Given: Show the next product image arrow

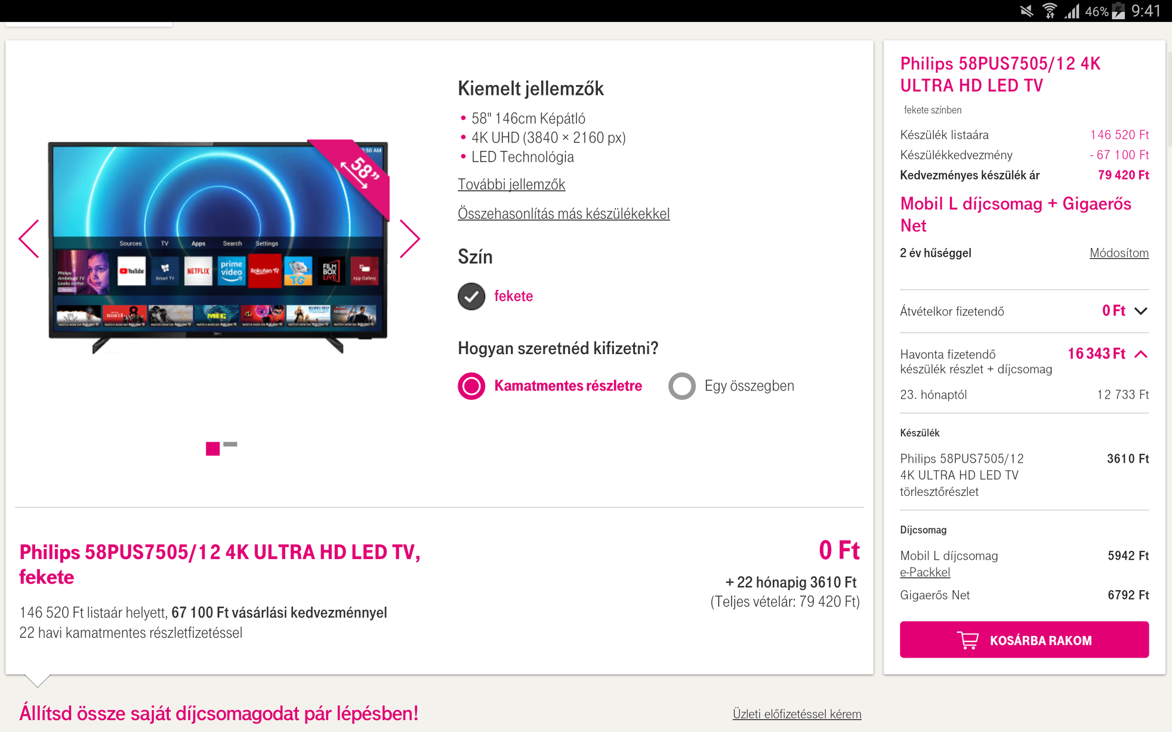Looking at the screenshot, I should click(409, 239).
